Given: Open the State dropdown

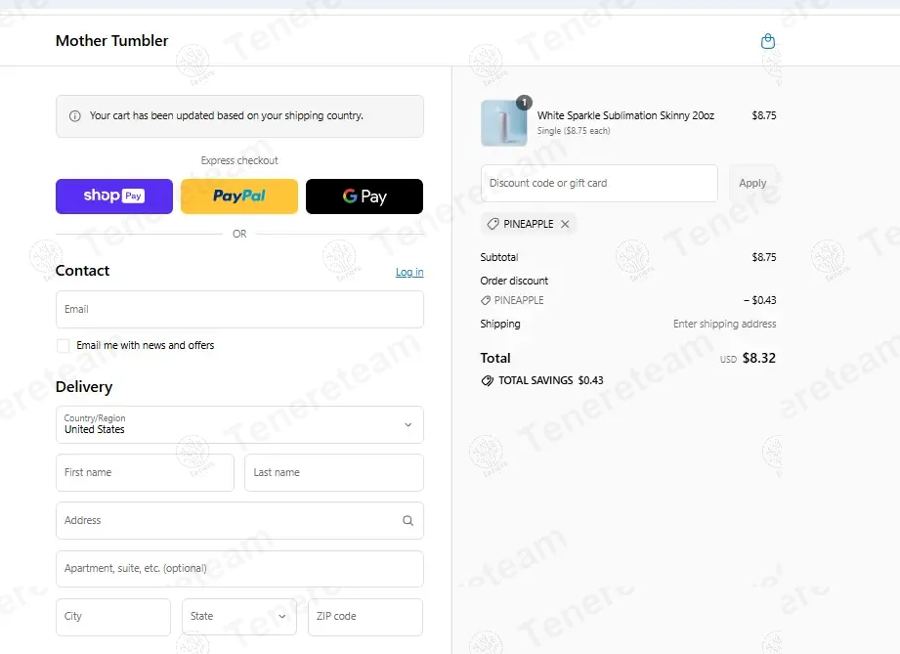Looking at the screenshot, I should tap(239, 617).
